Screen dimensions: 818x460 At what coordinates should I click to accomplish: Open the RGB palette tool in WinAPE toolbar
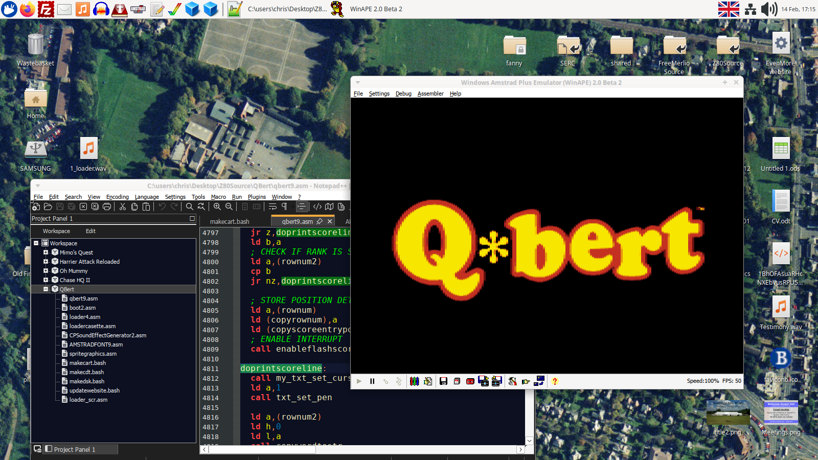tap(415, 381)
